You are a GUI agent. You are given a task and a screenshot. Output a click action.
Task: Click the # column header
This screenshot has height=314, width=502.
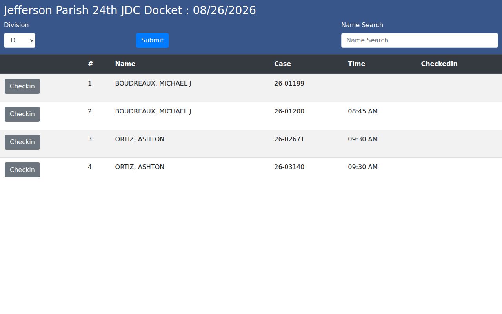[90, 64]
